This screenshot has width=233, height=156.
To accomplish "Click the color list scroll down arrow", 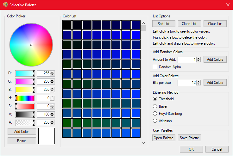I will (x=143, y=143).
